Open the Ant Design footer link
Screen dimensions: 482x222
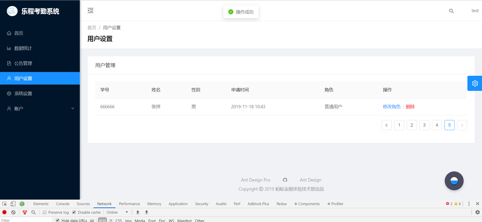[311, 180]
